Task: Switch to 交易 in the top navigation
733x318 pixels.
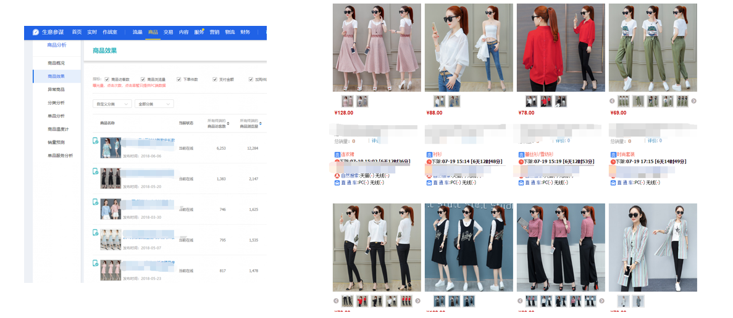Action: (168, 32)
